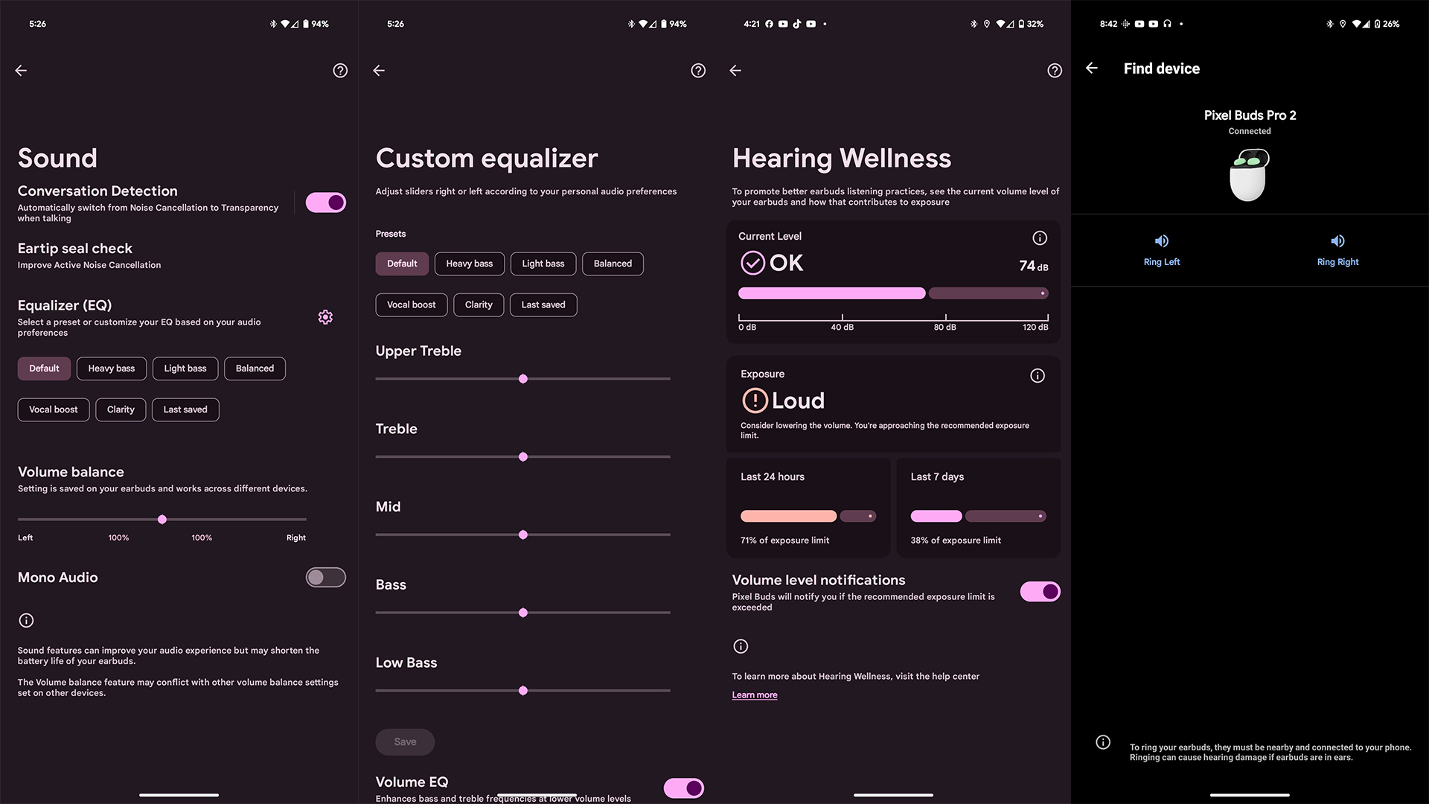The width and height of the screenshot is (1429, 804).
Task: Select the Last saved EQ preset
Action: (x=185, y=409)
